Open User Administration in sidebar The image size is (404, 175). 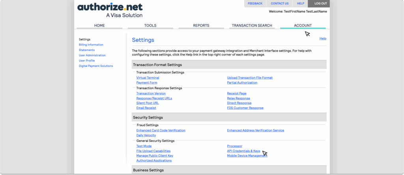(92, 55)
